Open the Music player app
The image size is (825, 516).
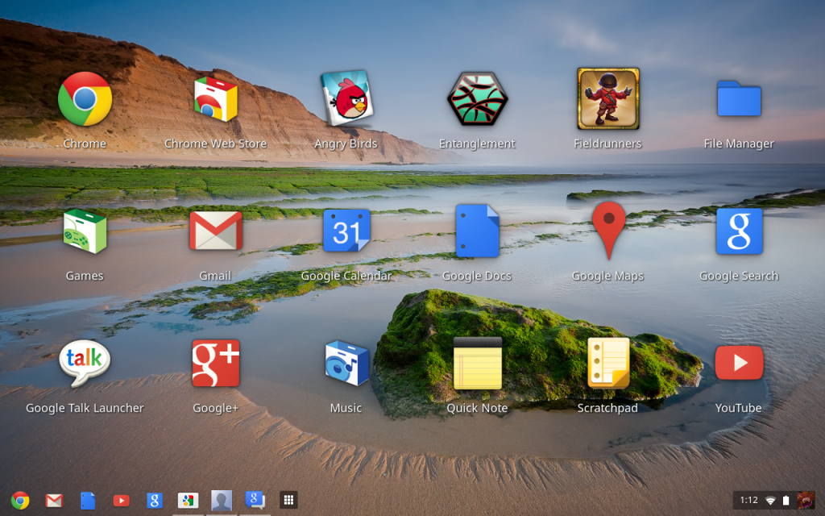346,363
